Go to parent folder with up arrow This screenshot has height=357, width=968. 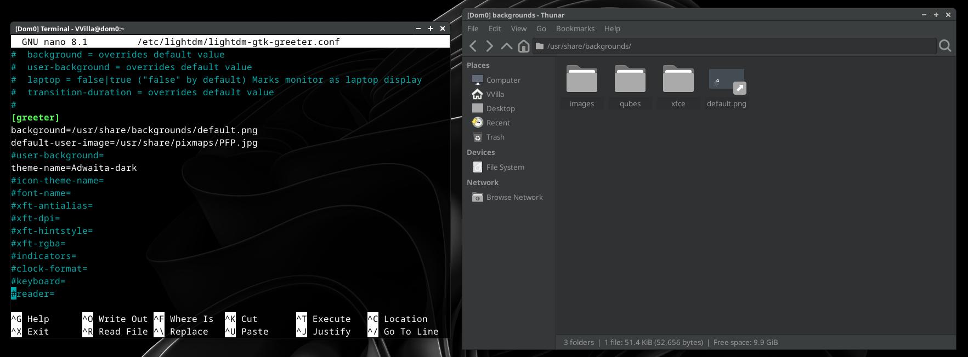pos(506,46)
